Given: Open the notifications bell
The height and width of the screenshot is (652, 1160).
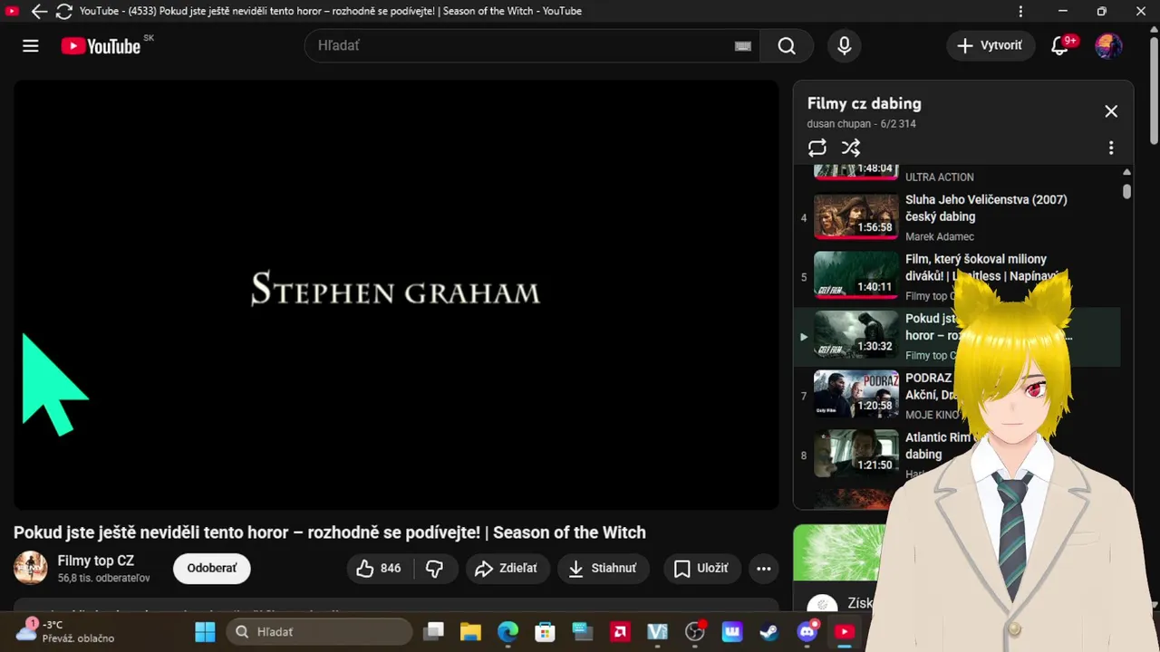Looking at the screenshot, I should 1059,46.
